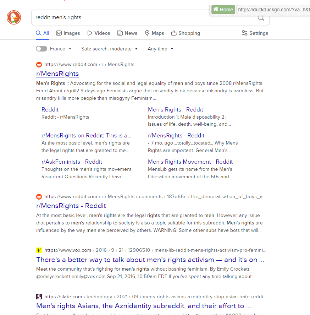Open Slate article 'Men's rights Asians, the Aznidentity...'
This screenshot has height=315, width=310.
coord(144,306)
